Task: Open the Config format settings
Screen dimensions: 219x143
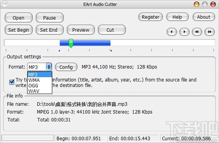Action: click(66, 67)
